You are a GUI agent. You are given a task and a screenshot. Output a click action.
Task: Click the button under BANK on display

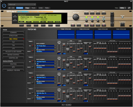click(x=29, y=25)
